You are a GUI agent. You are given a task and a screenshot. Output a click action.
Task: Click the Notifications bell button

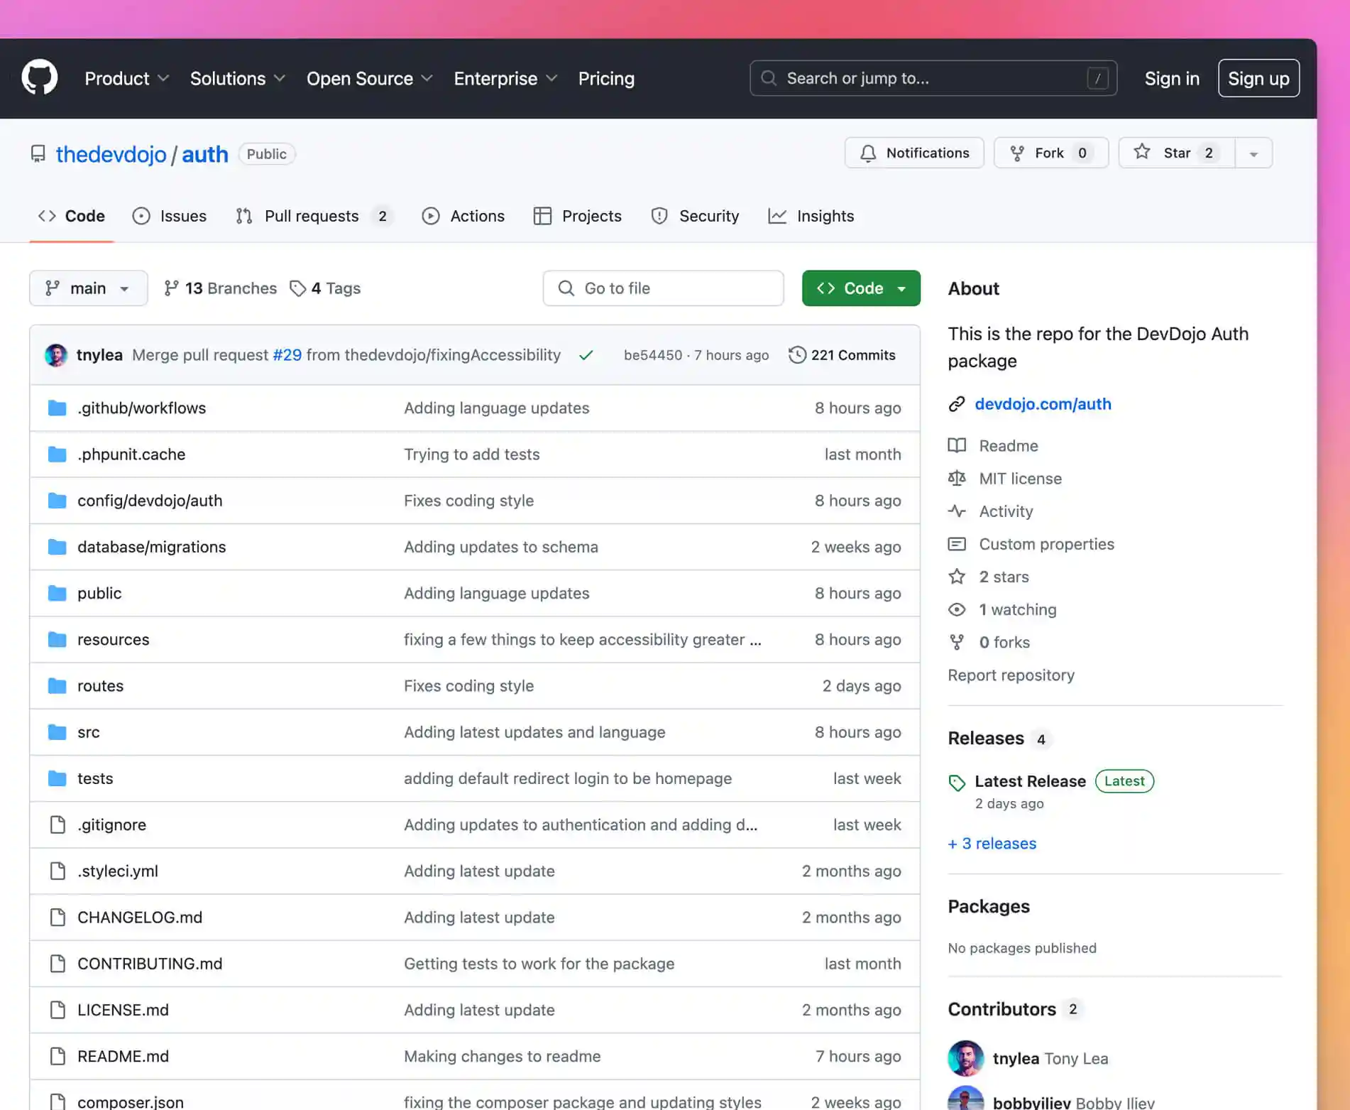coord(914,153)
